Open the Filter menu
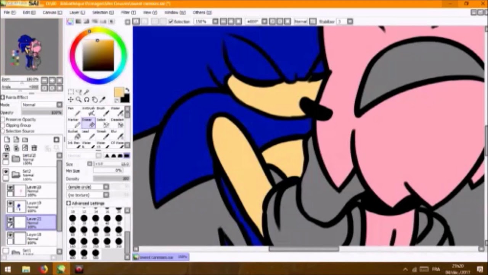The height and width of the screenshot is (275, 488). pyautogui.click(x=128, y=13)
